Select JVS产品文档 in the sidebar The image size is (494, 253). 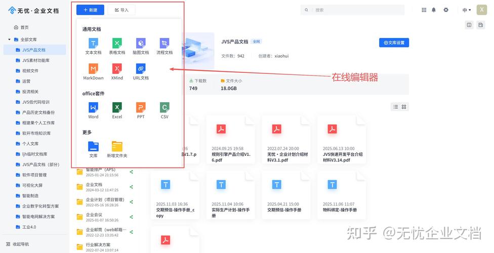(34, 50)
